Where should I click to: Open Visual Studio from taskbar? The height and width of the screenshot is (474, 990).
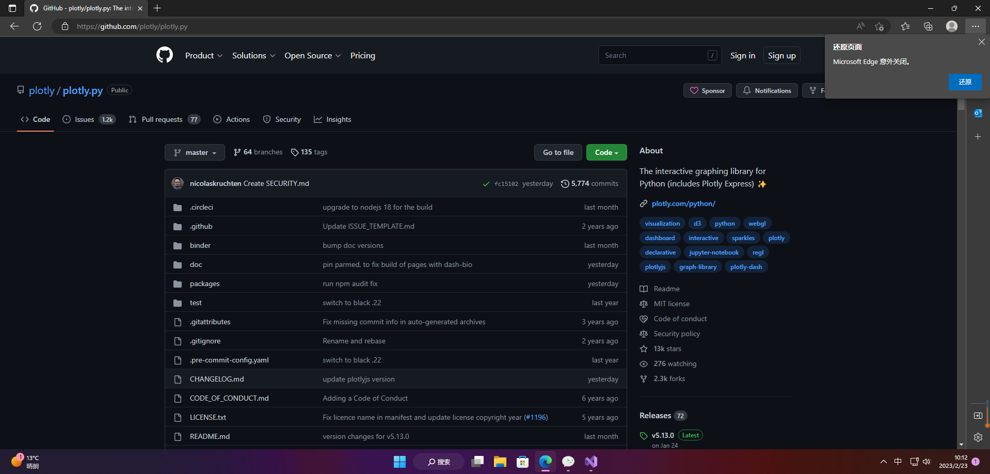591,462
